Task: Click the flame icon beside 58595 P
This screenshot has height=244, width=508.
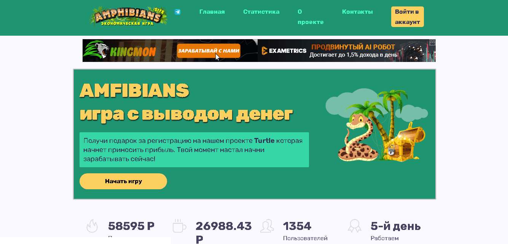Action: 92,226
